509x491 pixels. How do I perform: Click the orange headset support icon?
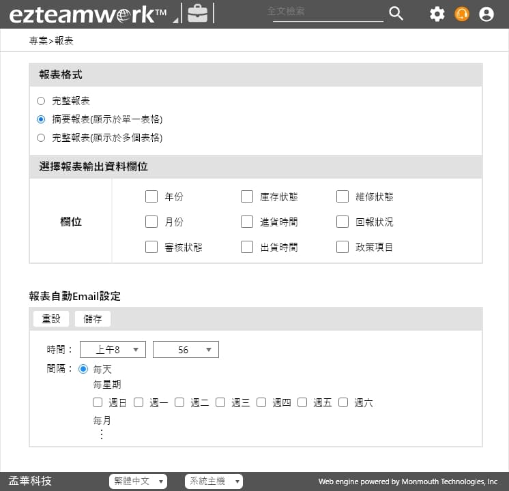(462, 14)
